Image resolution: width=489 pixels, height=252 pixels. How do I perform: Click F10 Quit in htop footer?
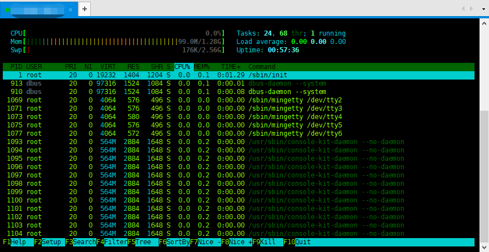[x=297, y=242]
